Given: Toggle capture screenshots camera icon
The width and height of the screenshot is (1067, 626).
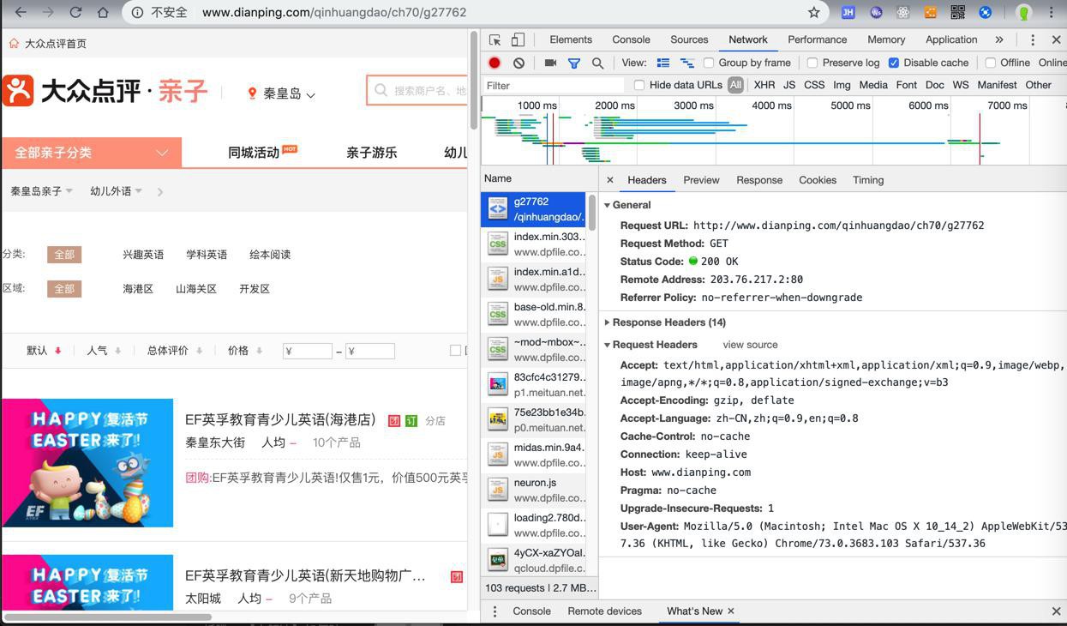Looking at the screenshot, I should pos(550,63).
